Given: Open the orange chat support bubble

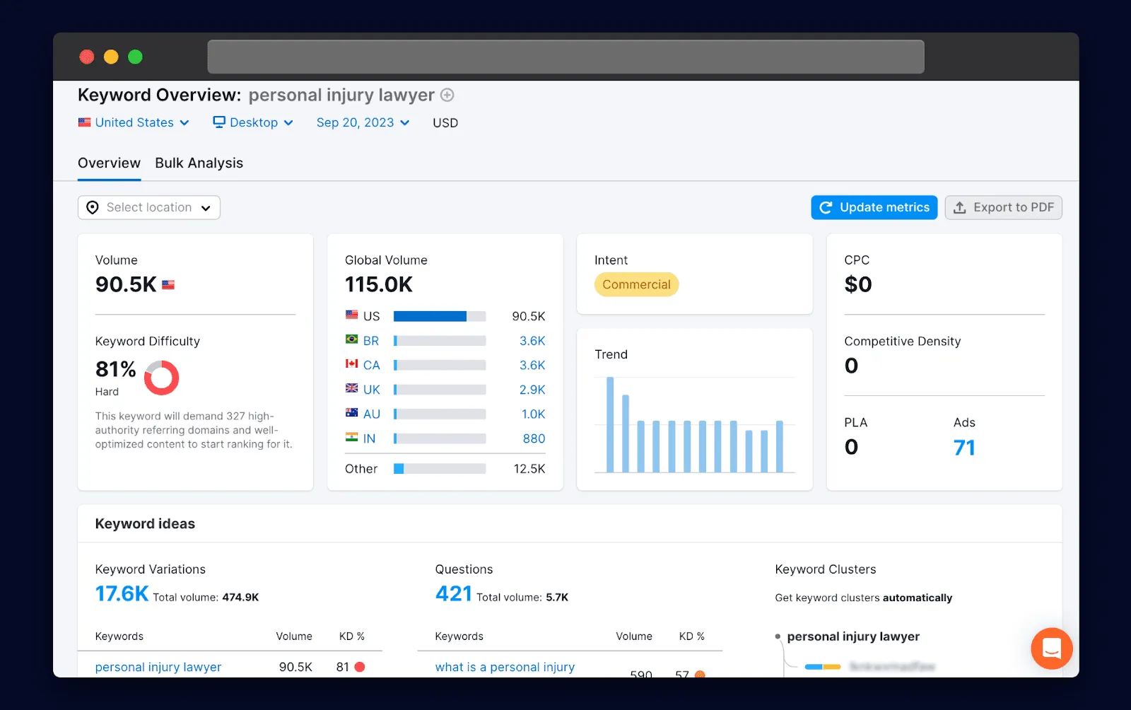Looking at the screenshot, I should tap(1051, 648).
